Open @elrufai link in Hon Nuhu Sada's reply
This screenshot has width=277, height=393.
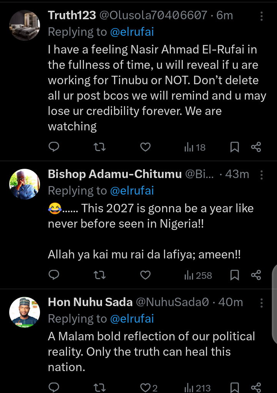[x=132, y=319]
